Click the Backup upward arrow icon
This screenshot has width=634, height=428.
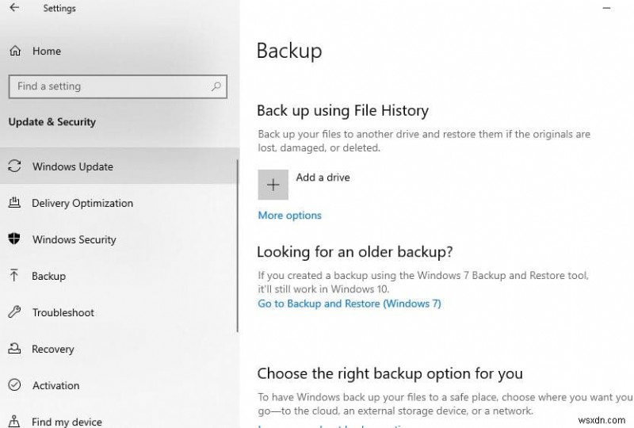tap(14, 276)
